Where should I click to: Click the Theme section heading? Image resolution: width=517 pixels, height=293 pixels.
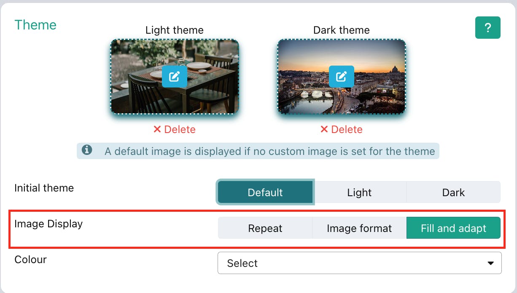click(x=35, y=25)
